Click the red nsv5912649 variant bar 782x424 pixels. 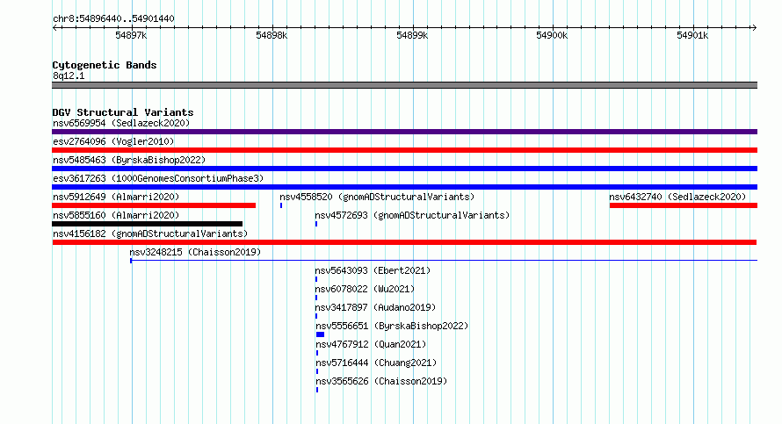point(154,205)
